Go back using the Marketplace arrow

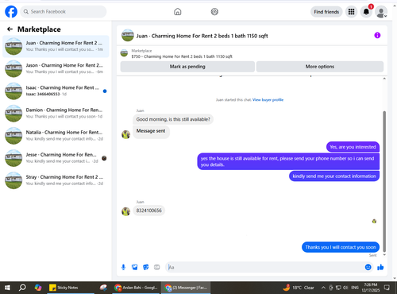10,29
